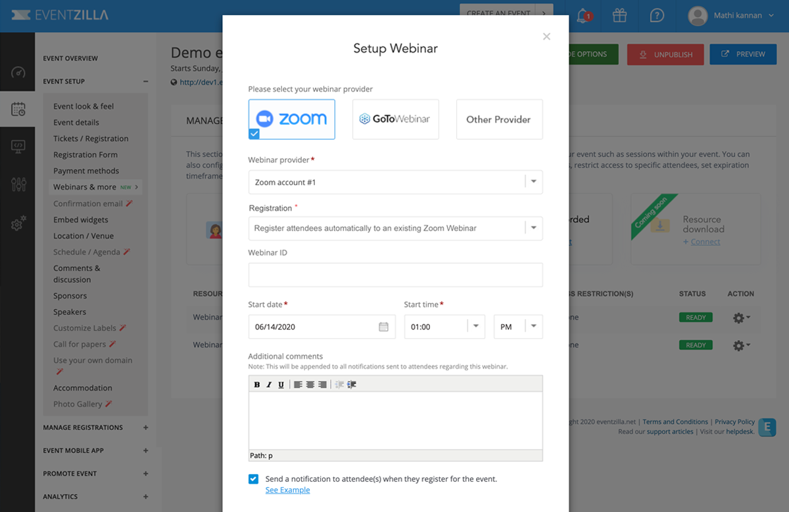The width and height of the screenshot is (789, 512).
Task: Open Registration Form page
Action: click(85, 155)
